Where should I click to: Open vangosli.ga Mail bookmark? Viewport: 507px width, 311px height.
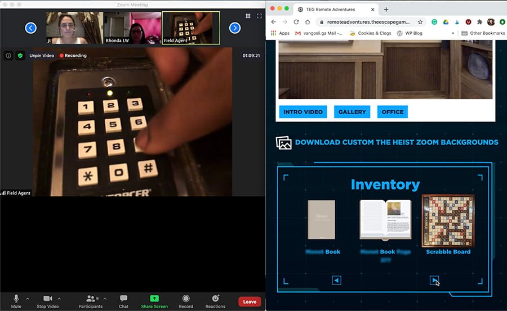(x=319, y=33)
